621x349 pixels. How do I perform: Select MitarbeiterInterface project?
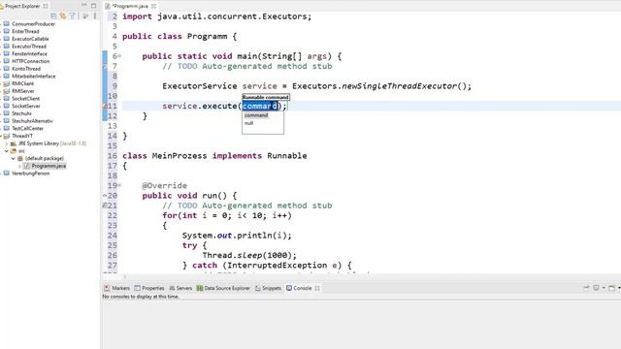(34, 76)
